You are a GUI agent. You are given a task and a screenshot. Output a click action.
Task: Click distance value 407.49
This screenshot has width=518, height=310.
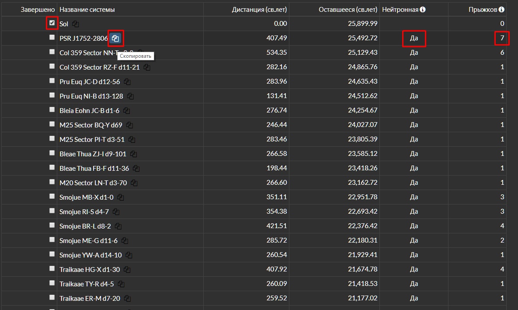tap(277, 38)
